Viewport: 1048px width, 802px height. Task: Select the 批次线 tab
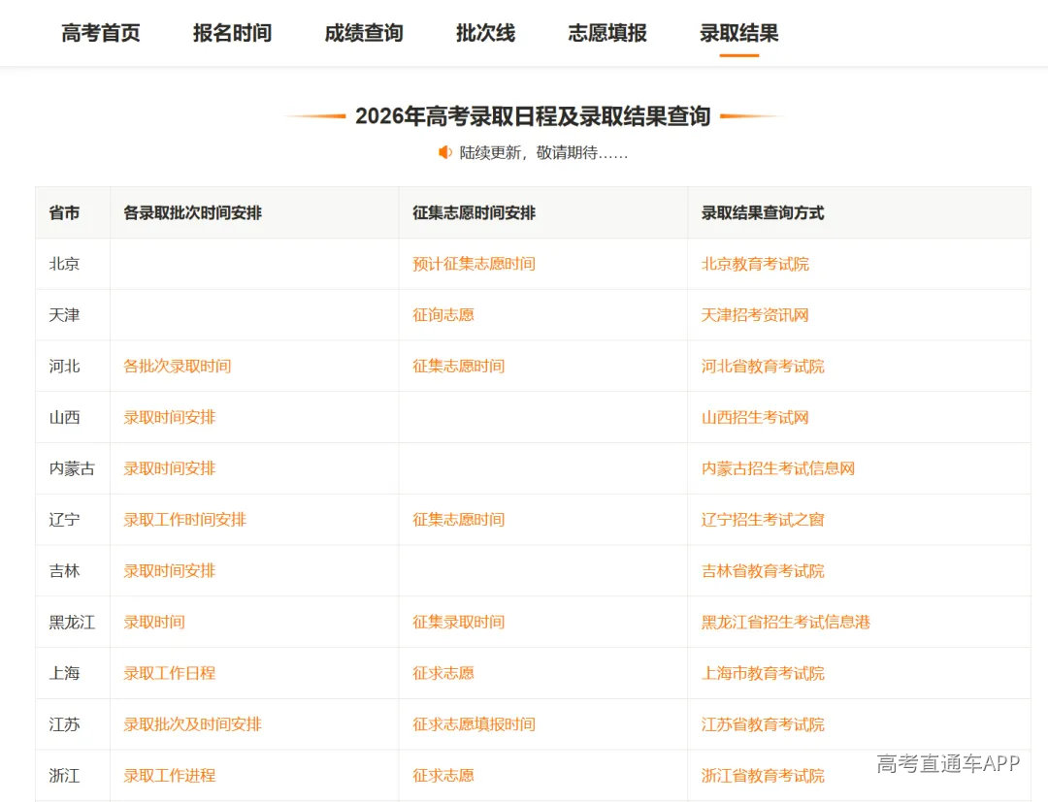pos(485,33)
